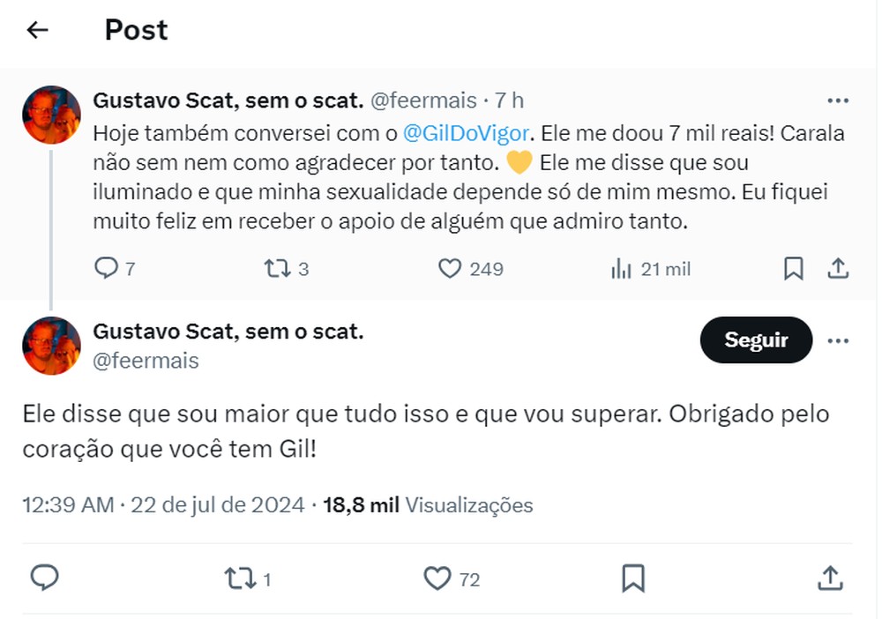Viewport: 882px width, 619px height.
Task: Open the reply icon on the second post
Action: tap(42, 579)
